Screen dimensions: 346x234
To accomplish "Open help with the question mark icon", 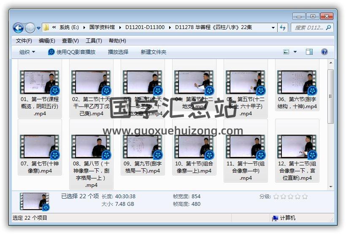I will [324, 52].
